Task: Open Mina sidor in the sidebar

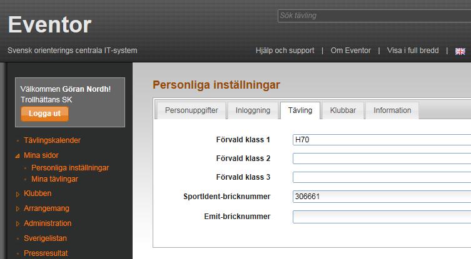Action: tap(41, 155)
